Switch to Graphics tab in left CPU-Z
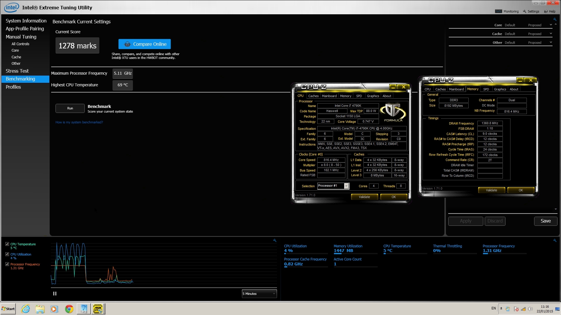This screenshot has width=561, height=315. tap(373, 96)
